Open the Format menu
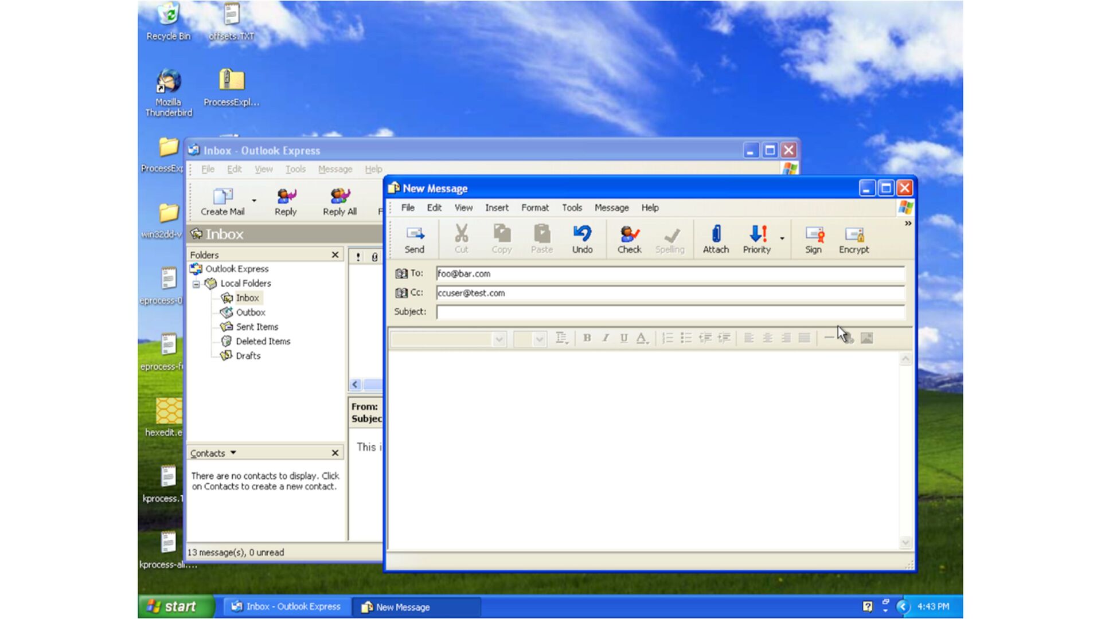The width and height of the screenshot is (1101, 619). click(x=534, y=207)
